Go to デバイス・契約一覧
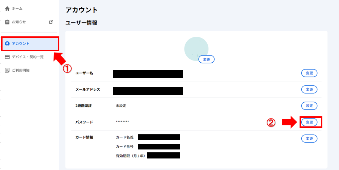Screen dimensions: 339x170 click(27, 57)
